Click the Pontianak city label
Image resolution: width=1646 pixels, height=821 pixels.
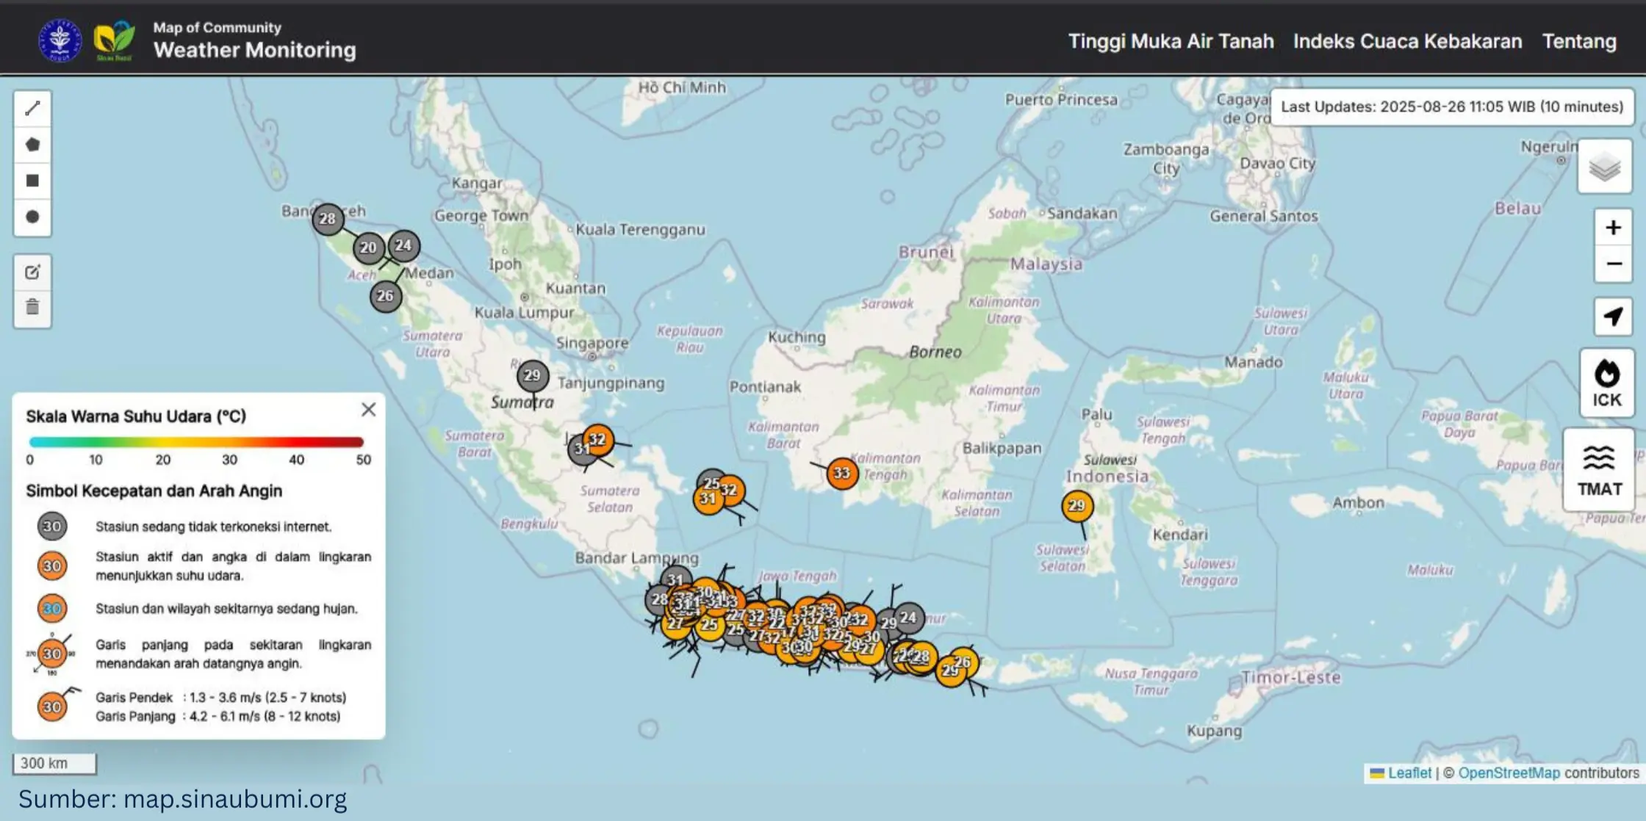click(765, 387)
